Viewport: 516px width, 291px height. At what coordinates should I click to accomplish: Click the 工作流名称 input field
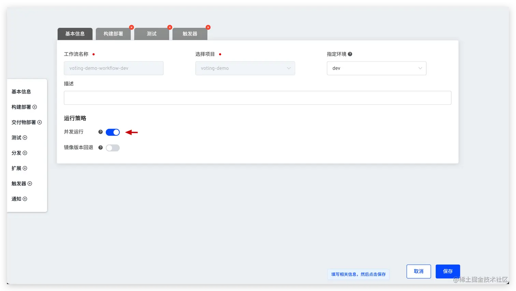[x=114, y=68]
